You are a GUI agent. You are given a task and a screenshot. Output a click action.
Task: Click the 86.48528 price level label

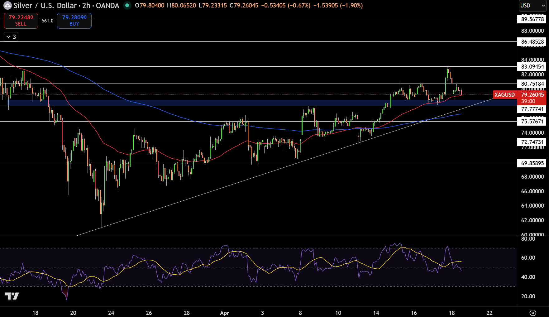(x=532, y=41)
